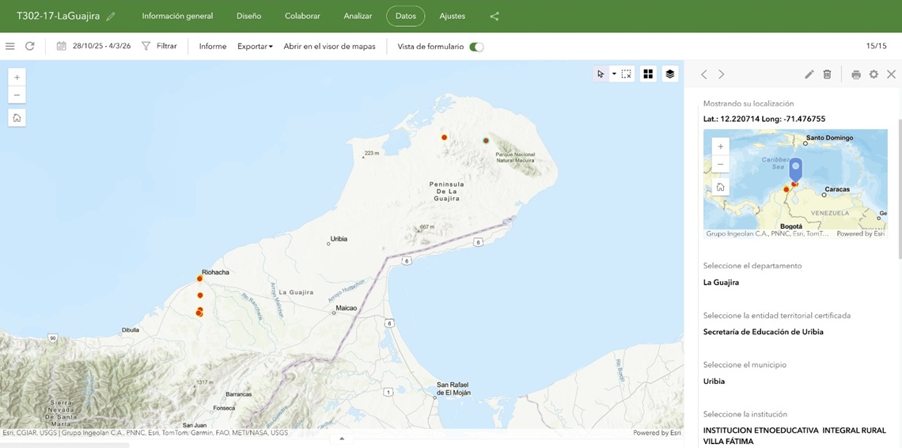Image resolution: width=902 pixels, height=448 pixels.
Task: Activate the rectangle selection tool
Action: click(x=626, y=74)
